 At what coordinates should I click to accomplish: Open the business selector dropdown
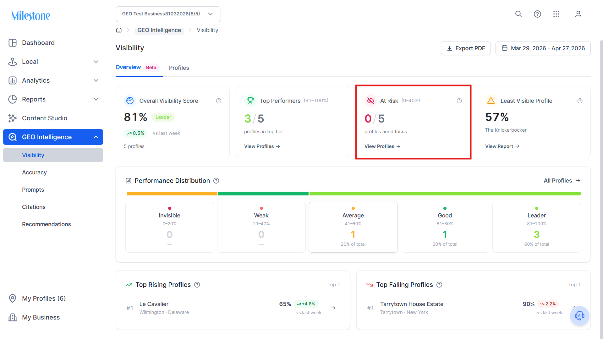click(168, 14)
